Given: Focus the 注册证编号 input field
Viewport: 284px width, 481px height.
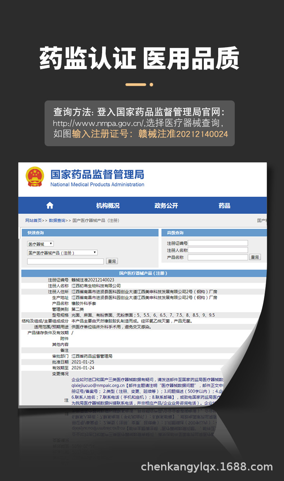Looking at the screenshot, I should (218, 243).
